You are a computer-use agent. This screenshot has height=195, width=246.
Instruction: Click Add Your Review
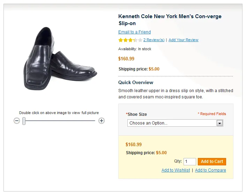coord(183,40)
